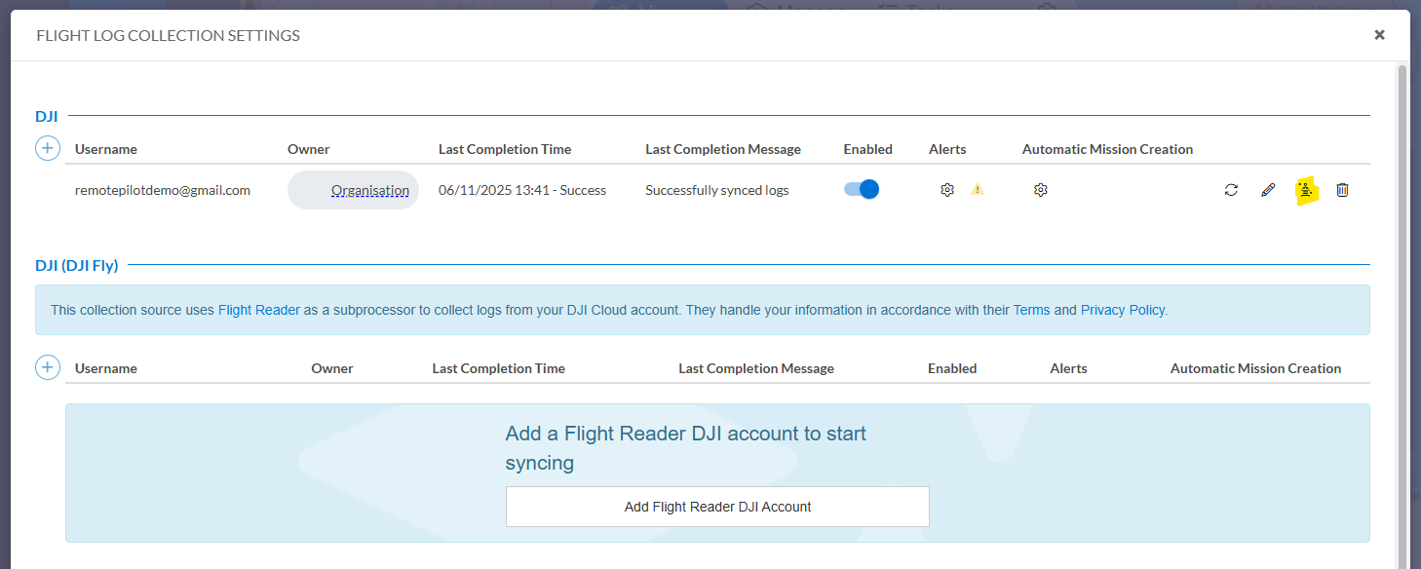The image size is (1421, 569).
Task: Open Alerts gear settings for remotepilotdemo account
Action: pyautogui.click(x=946, y=190)
